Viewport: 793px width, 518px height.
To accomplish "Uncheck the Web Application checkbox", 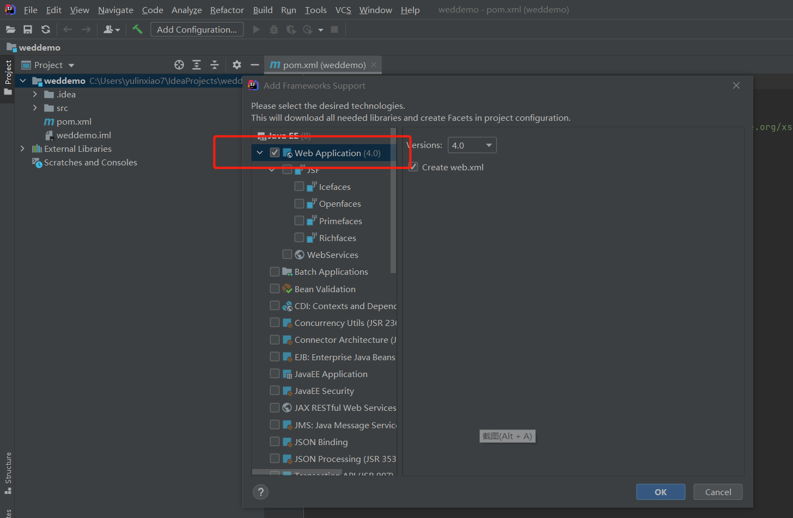I will pyautogui.click(x=274, y=153).
